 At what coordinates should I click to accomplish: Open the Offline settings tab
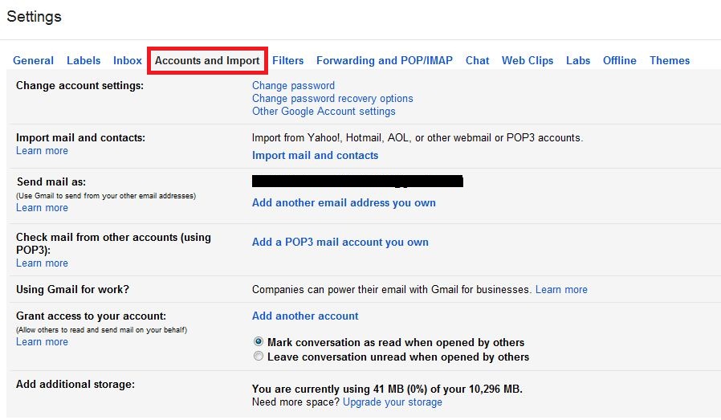coord(619,60)
